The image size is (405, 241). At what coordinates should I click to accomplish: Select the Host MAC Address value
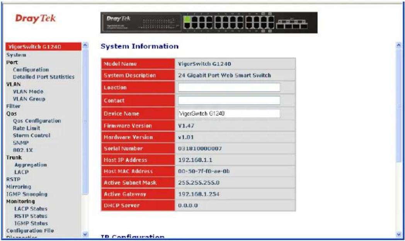pos(204,171)
